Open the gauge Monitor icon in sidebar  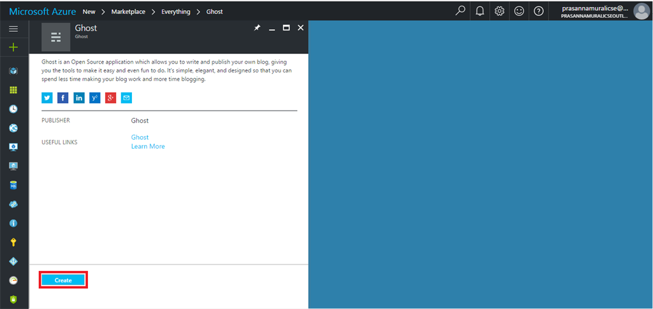click(x=13, y=280)
